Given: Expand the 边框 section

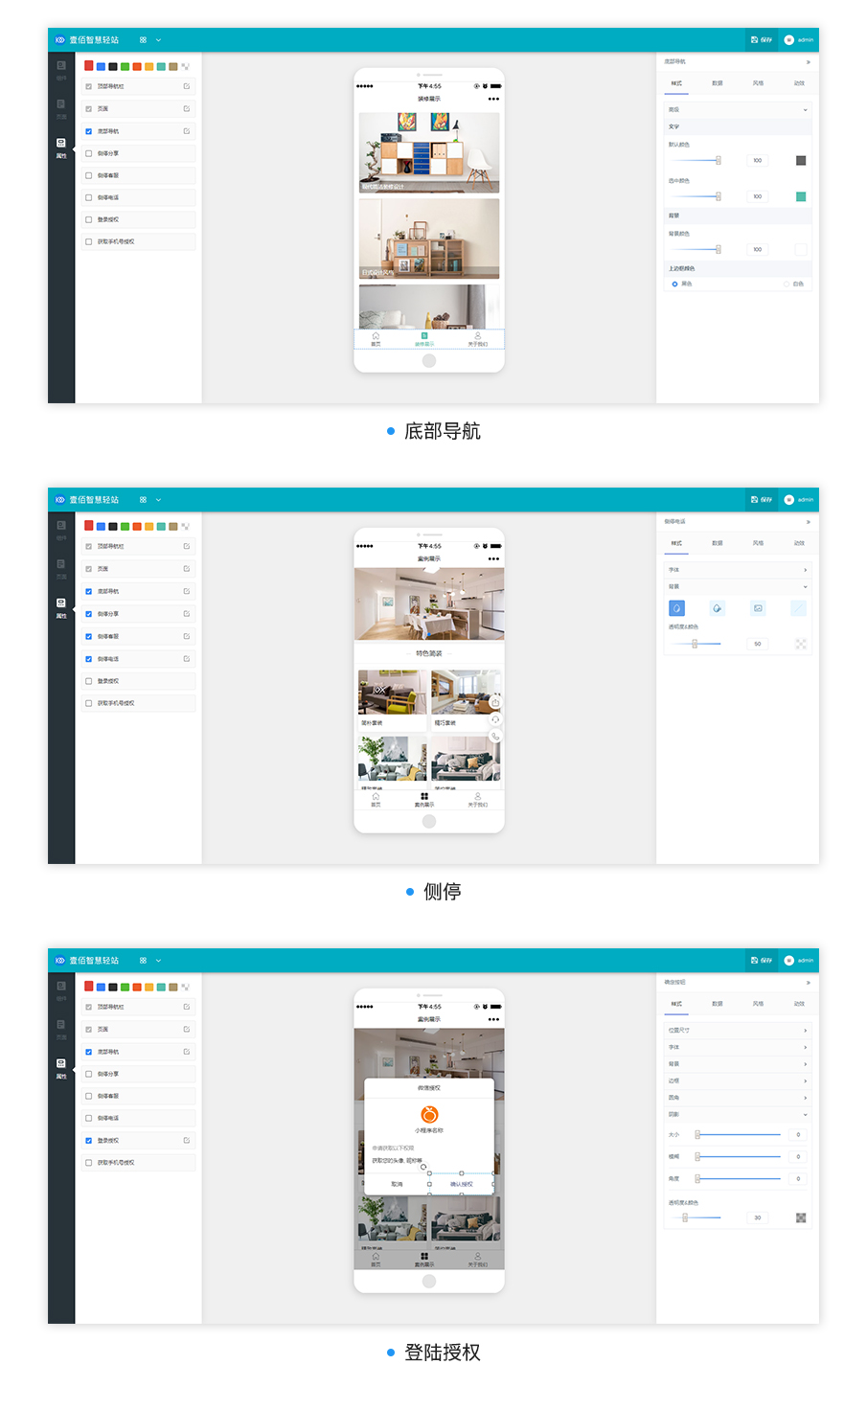Looking at the screenshot, I should pos(738,1080).
